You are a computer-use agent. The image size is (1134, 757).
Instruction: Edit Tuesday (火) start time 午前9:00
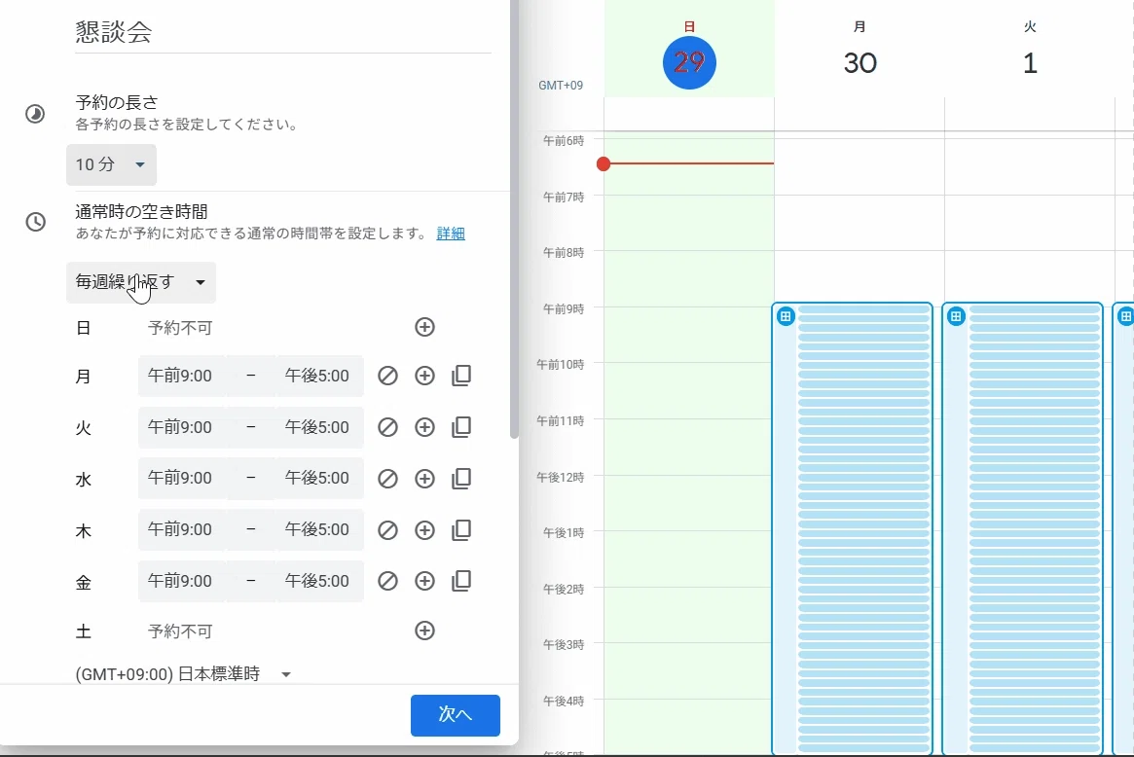(x=181, y=427)
